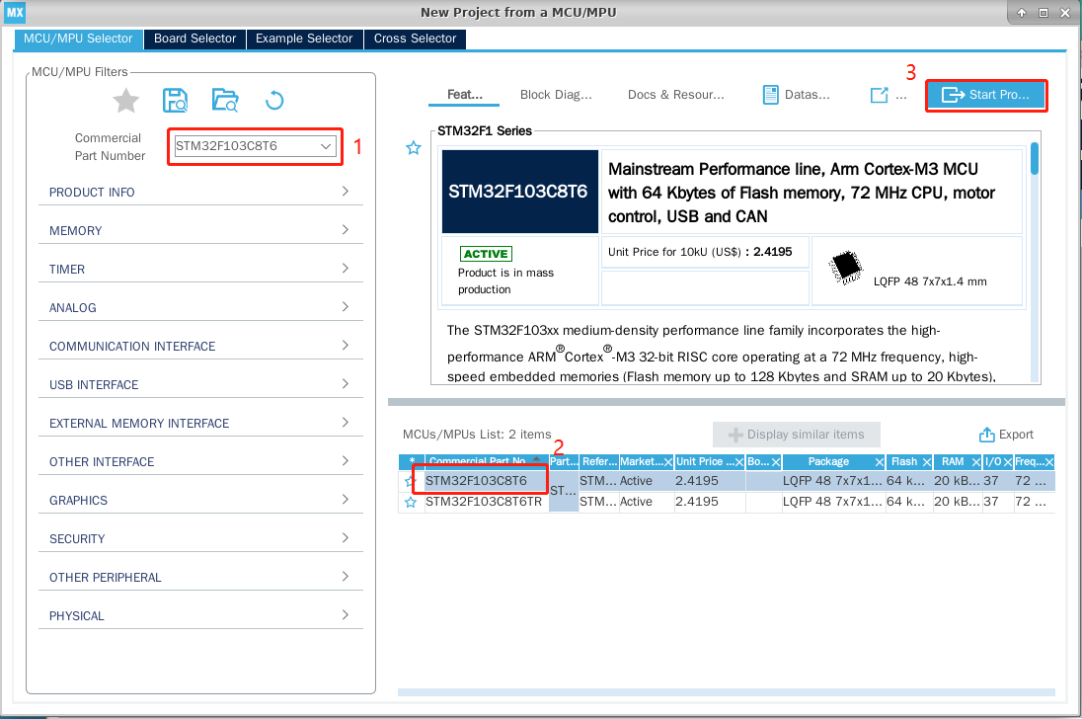Click 20 kB RAM cell of STM32F103C8T6 row
Image resolution: width=1082 pixels, height=719 pixels.
pos(957,481)
